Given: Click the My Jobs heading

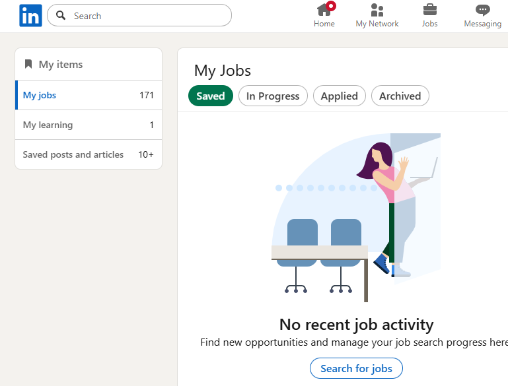Looking at the screenshot, I should 223,71.
